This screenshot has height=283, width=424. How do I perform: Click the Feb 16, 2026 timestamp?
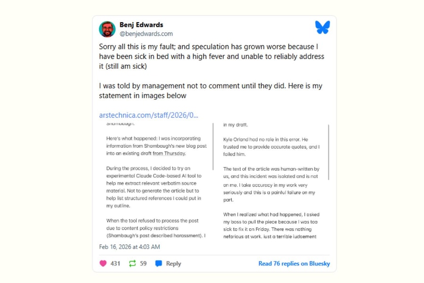[130, 247]
